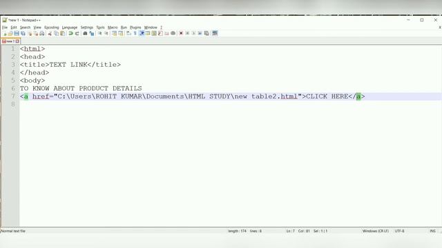Open Find using the binoculars icon
Screen dimensions: 442x248
click(x=85, y=33)
